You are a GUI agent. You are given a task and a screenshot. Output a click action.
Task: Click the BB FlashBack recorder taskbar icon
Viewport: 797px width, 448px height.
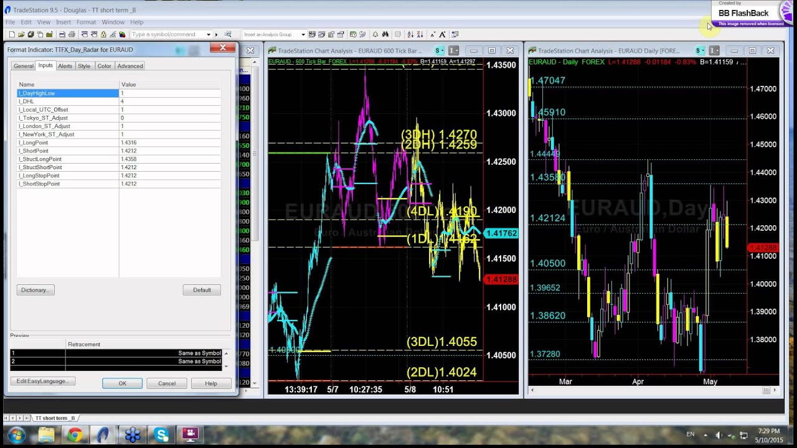[190, 434]
